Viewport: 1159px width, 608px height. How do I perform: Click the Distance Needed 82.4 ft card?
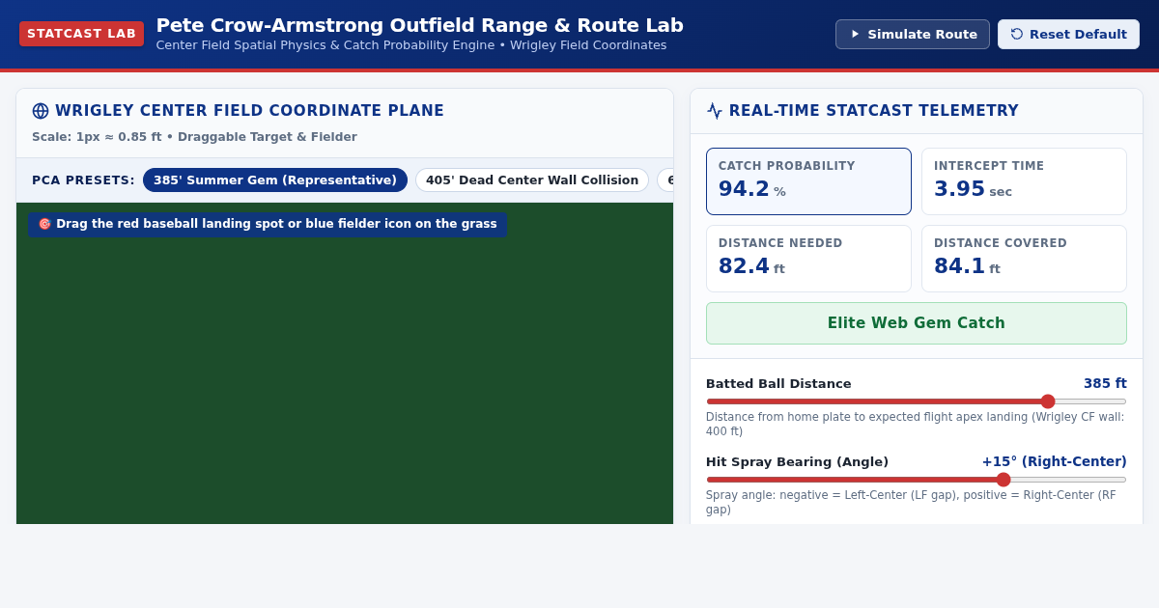pos(808,259)
